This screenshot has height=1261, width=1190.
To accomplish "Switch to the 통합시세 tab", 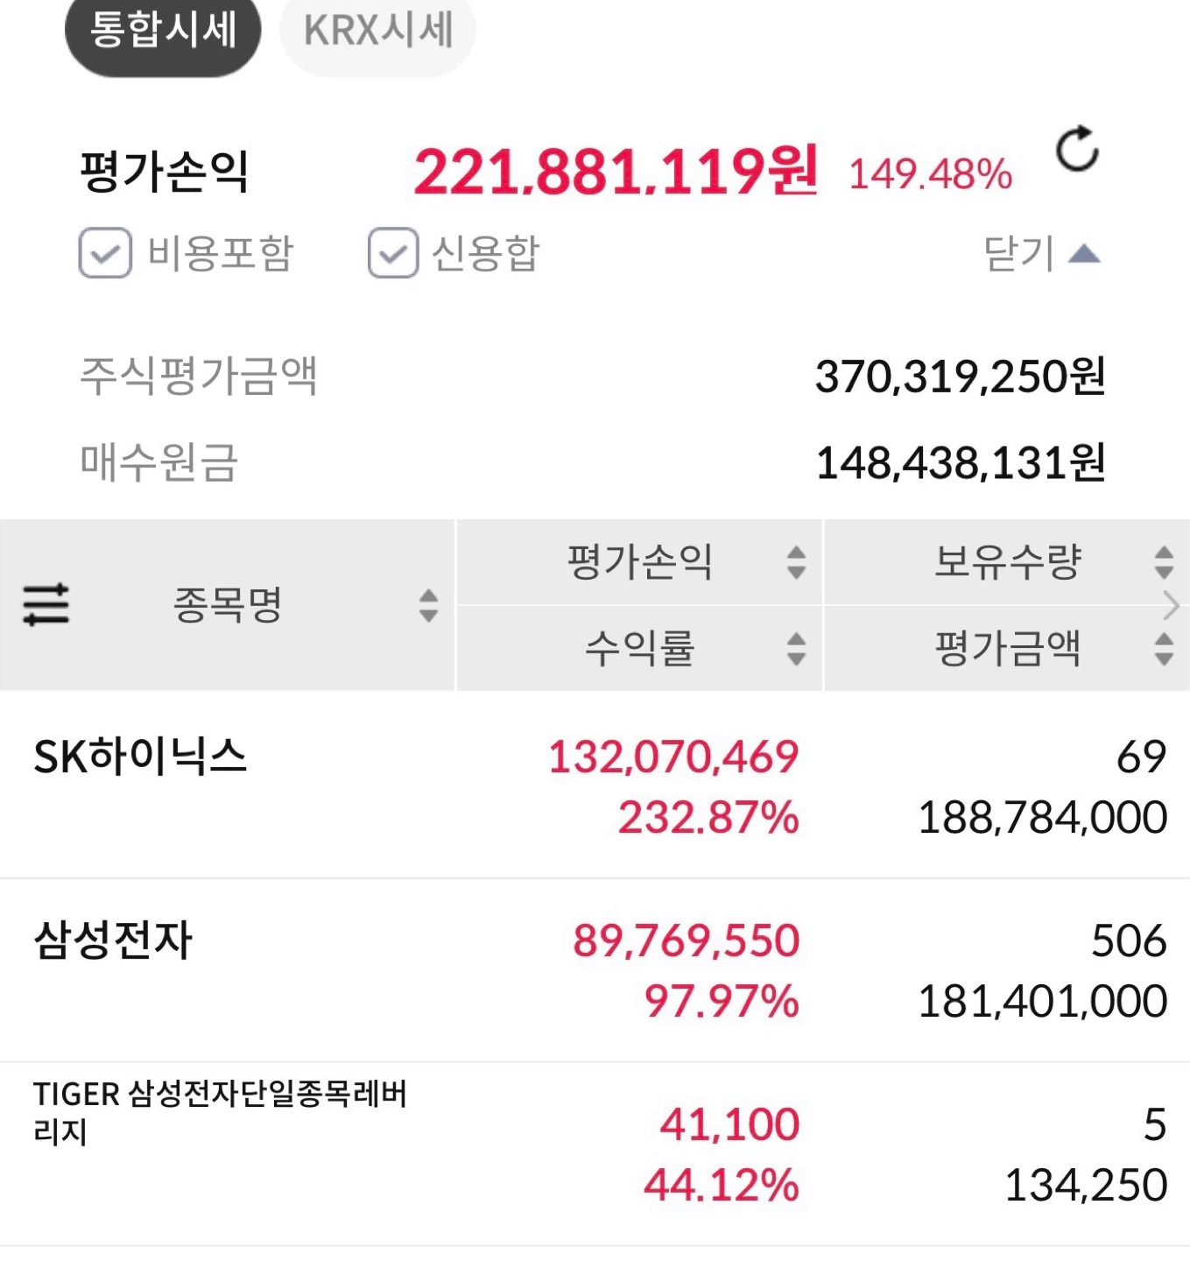I will (x=163, y=32).
